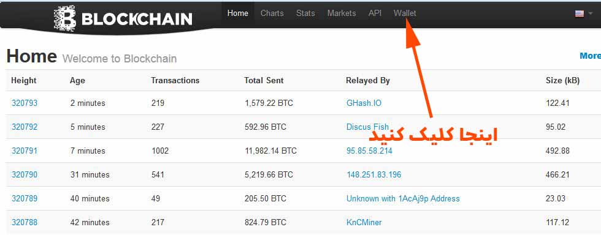
Task: Open block height 320793
Action: click(x=25, y=103)
